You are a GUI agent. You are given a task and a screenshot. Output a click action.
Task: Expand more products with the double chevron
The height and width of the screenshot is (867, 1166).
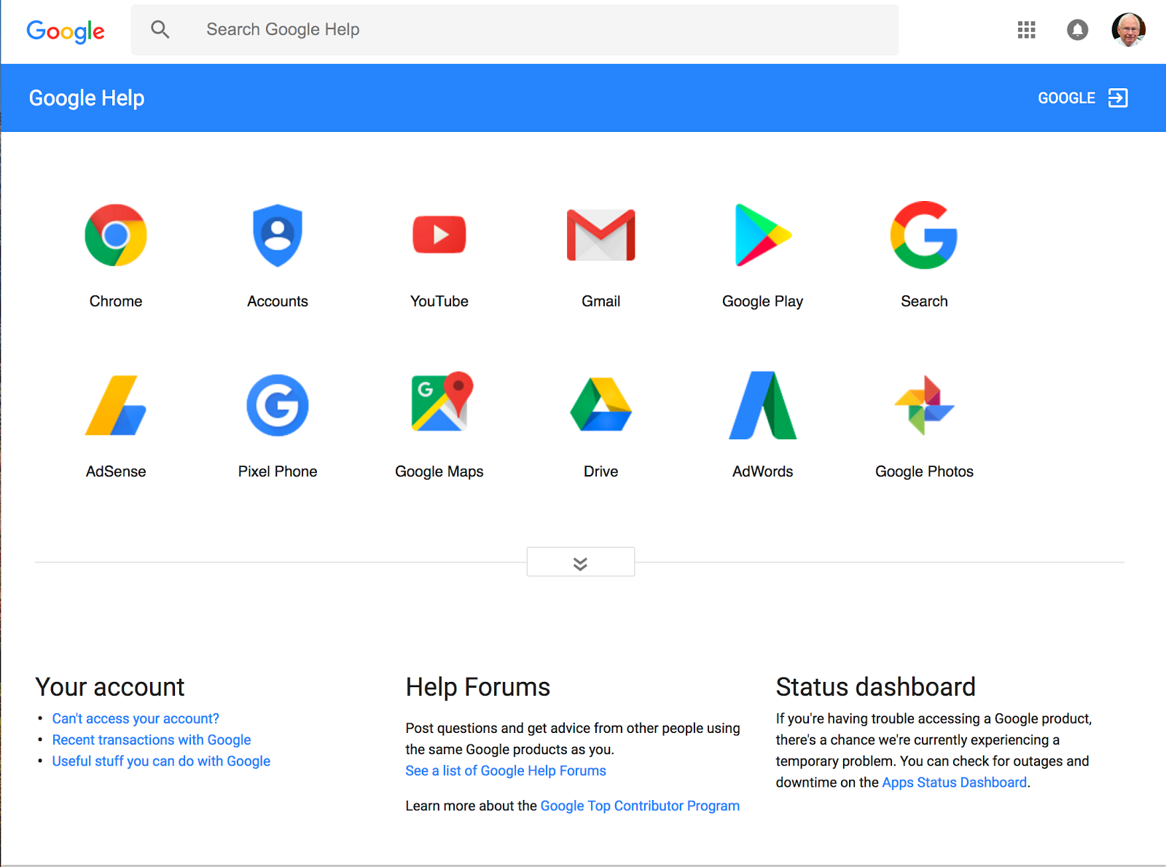pos(581,562)
